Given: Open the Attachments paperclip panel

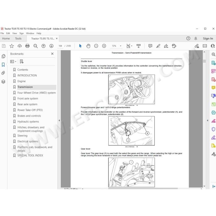Looking at the screenshot, I should (x=3, y=73).
